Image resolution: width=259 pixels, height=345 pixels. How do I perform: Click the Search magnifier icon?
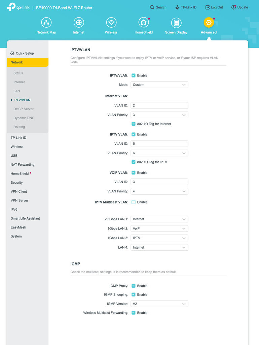pyautogui.click(x=152, y=7)
